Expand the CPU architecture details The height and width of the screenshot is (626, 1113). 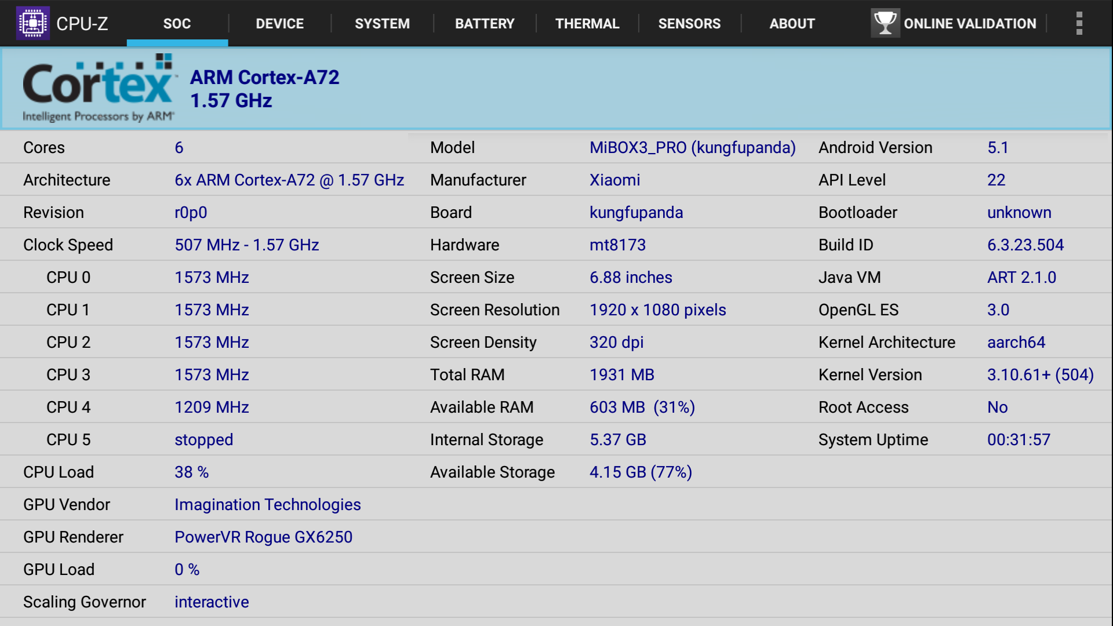(288, 180)
